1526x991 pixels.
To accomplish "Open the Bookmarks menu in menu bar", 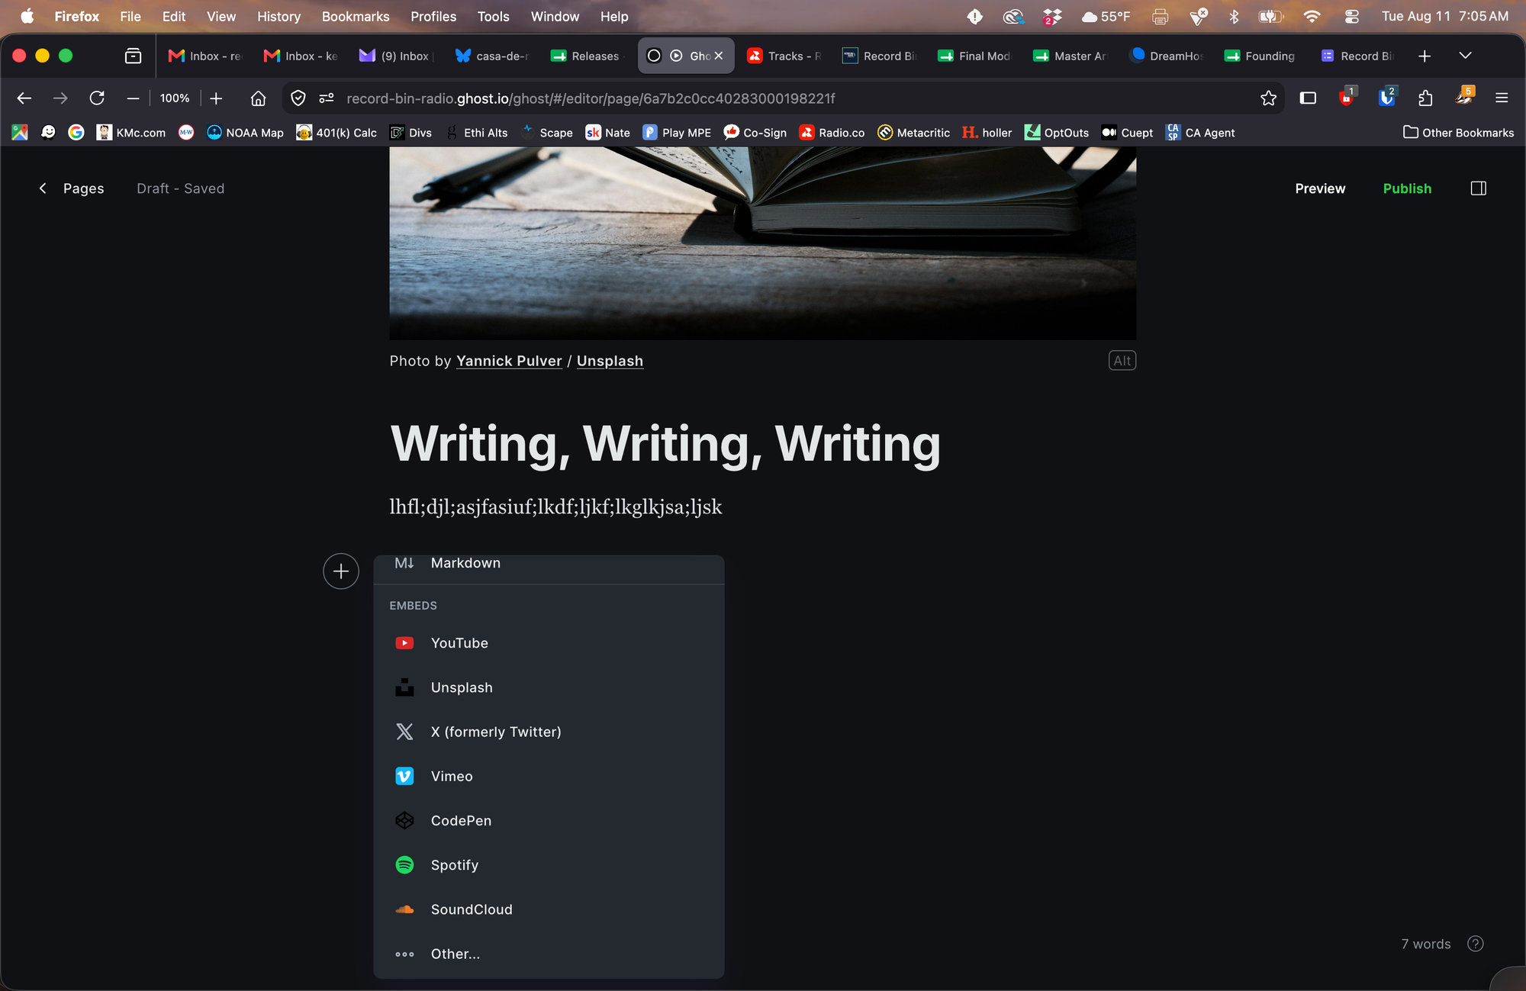I will (356, 16).
